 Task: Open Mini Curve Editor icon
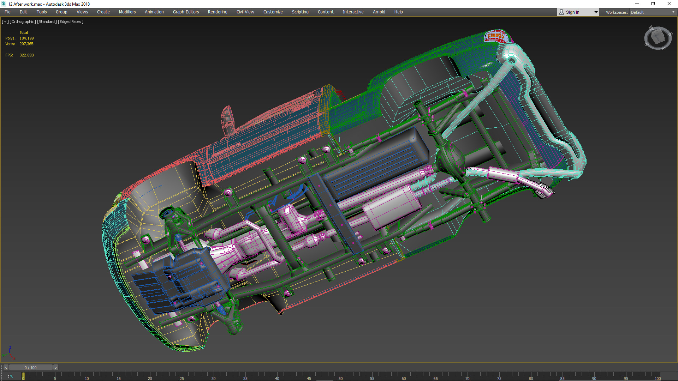click(10, 376)
